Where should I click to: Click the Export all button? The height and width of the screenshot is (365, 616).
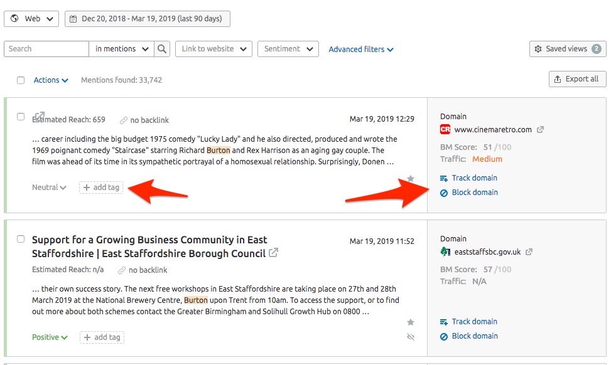[x=578, y=79]
